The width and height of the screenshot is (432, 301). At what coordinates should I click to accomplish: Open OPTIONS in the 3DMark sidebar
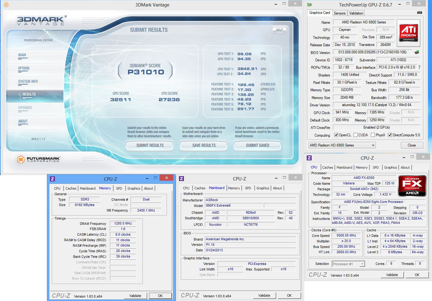pyautogui.click(x=24, y=68)
